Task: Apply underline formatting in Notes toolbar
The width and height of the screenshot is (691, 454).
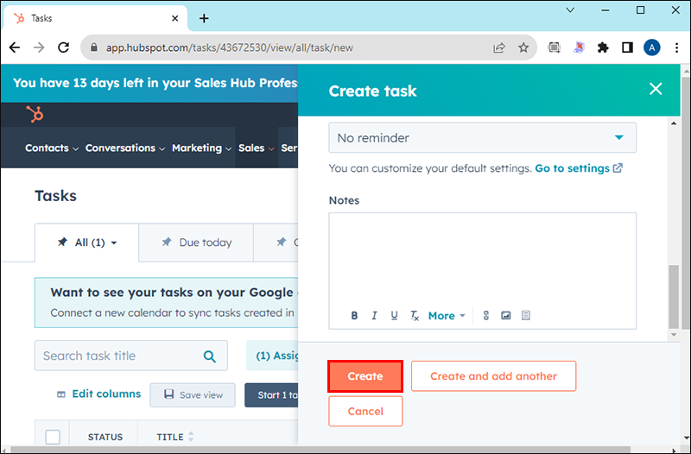Action: pyautogui.click(x=394, y=315)
